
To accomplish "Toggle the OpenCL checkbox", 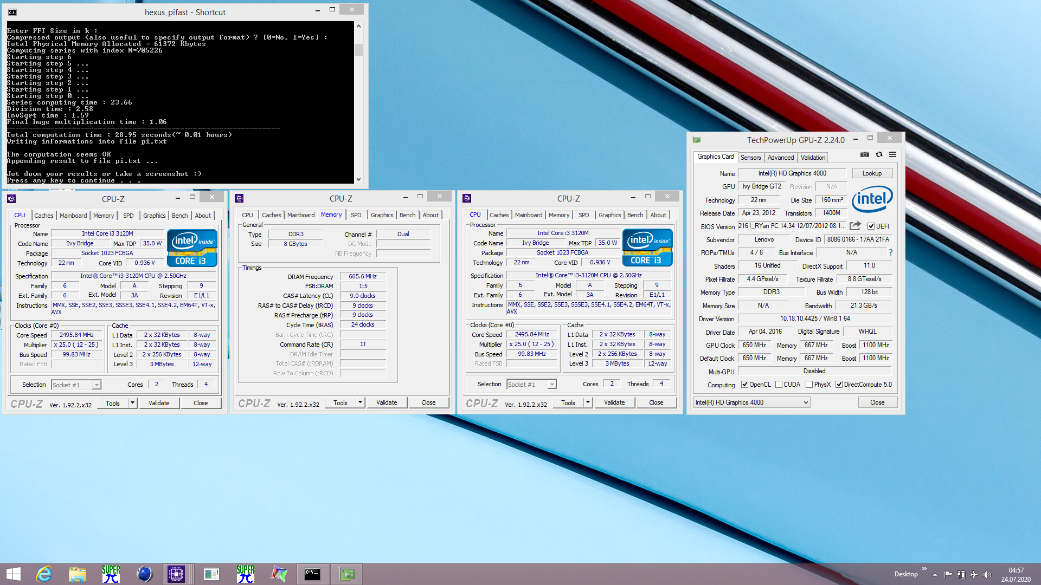I will (x=745, y=385).
